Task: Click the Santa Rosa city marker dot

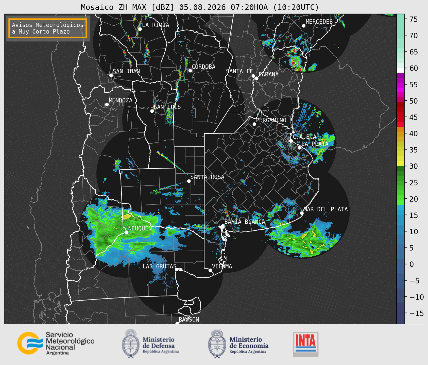Action: pos(189,181)
